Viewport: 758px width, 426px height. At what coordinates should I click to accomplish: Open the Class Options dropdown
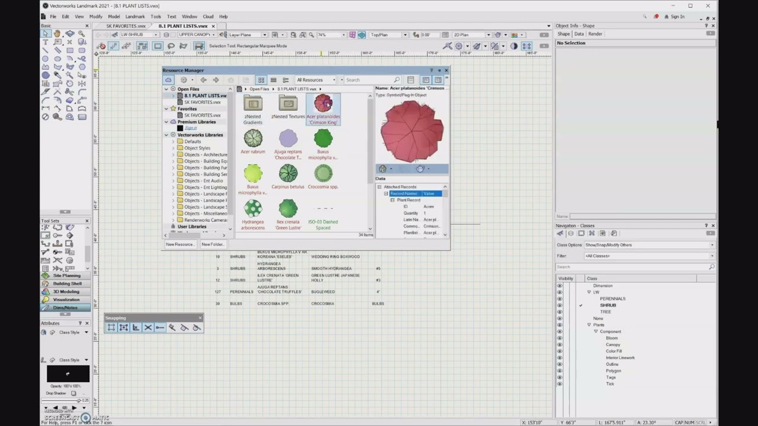pos(650,245)
